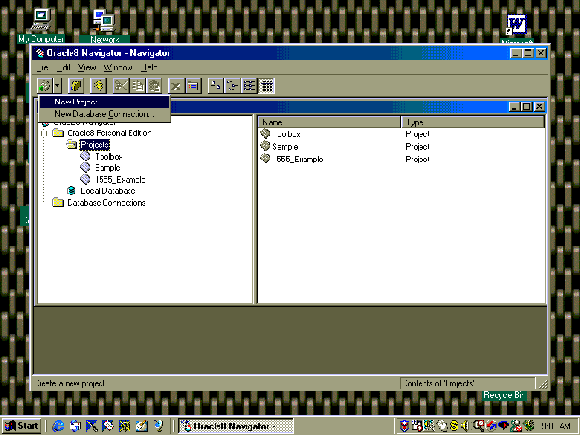Click the Toolbox row icon in list
The image size is (580, 435).
(265, 133)
